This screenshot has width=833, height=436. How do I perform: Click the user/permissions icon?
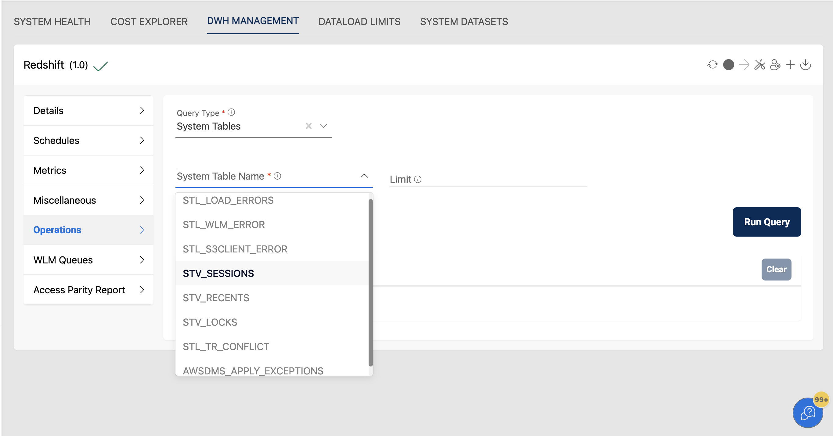click(774, 66)
